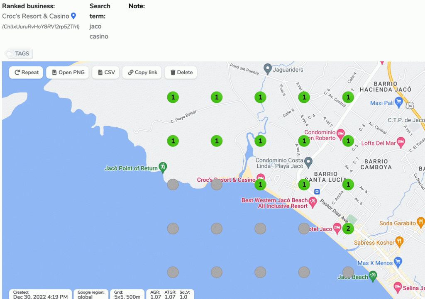Click route 34 highway shield

410,106
